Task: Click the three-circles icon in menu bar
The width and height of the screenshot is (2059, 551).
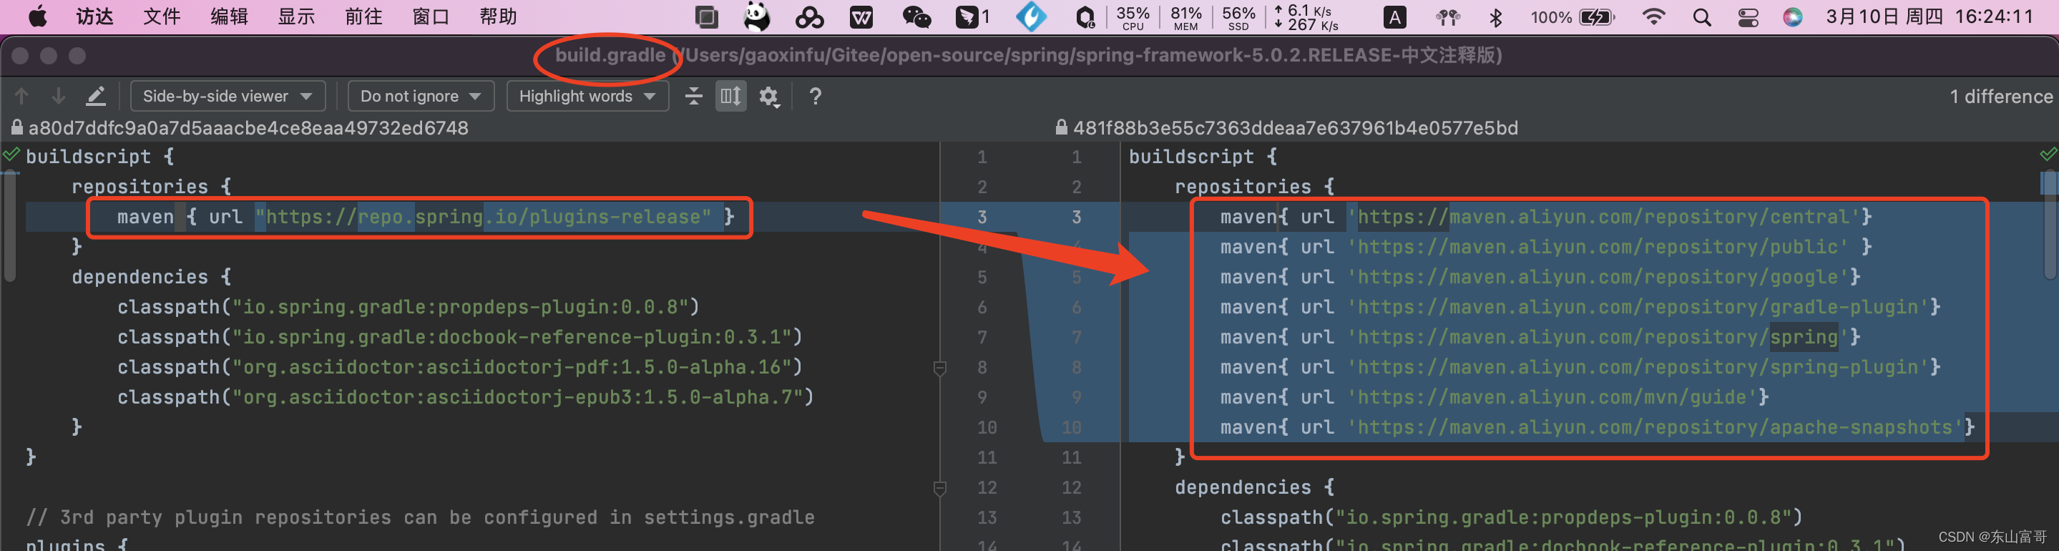Action: pyautogui.click(x=809, y=16)
